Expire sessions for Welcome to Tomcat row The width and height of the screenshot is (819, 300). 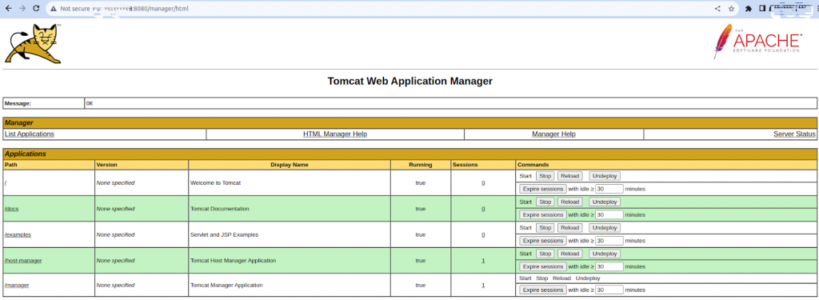(543, 189)
